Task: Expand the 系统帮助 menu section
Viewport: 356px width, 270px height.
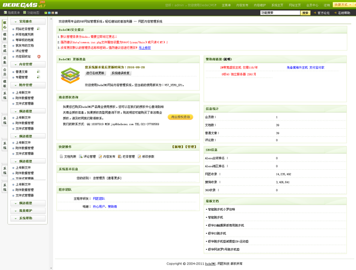Action: [28, 218]
